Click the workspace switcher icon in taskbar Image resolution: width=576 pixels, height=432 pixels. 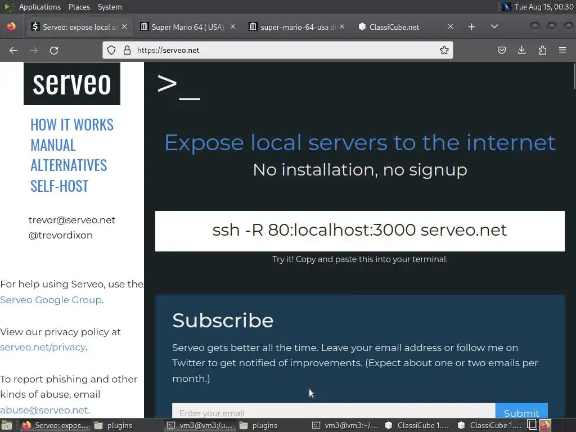532,425
